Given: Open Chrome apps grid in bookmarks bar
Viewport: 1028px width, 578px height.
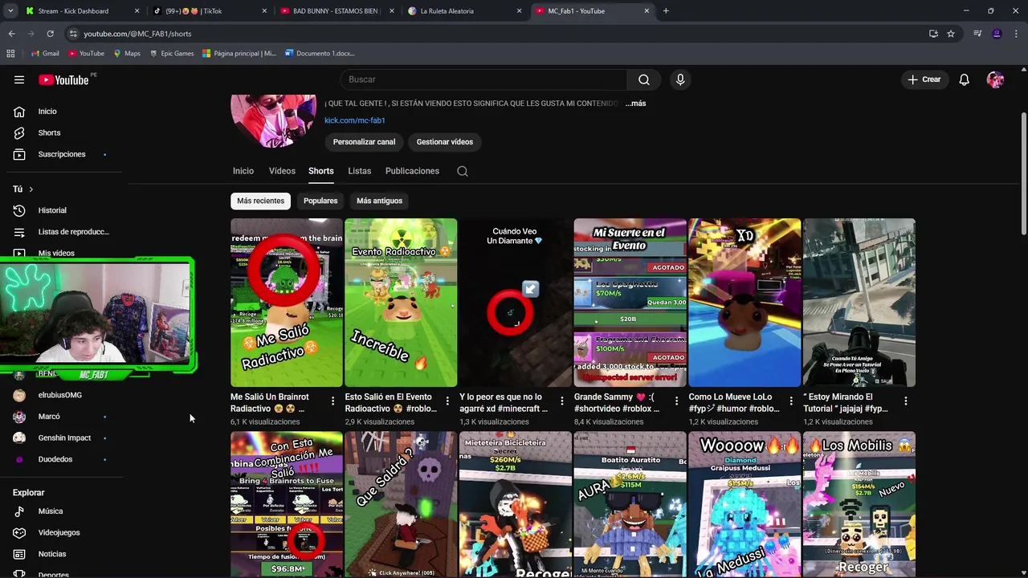Looking at the screenshot, I should 10,53.
